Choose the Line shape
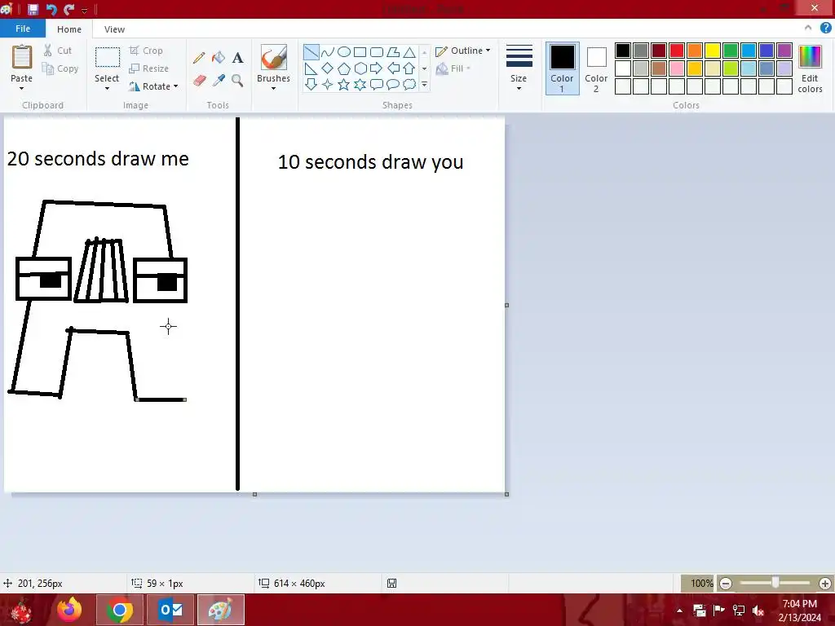 click(311, 51)
